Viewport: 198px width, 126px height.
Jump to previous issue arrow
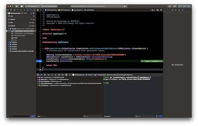151,10
